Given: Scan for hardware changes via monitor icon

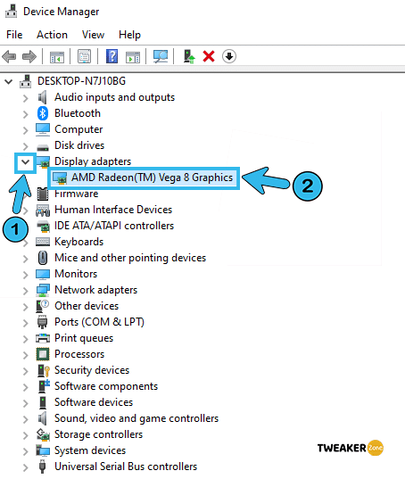Looking at the screenshot, I should point(161,56).
